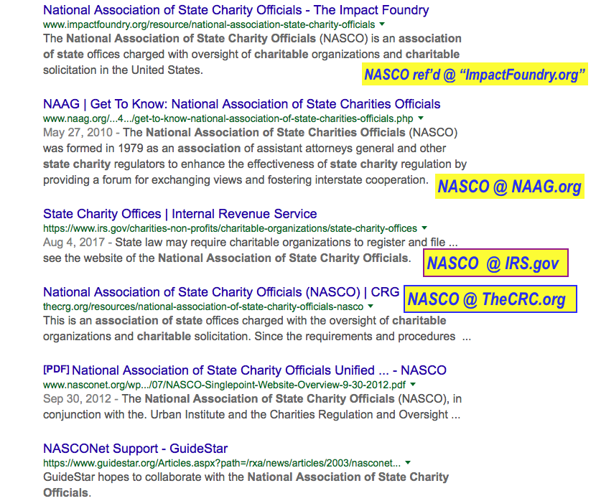Screen dimensions: 596x501
Task: Click the green https://www.irs.gov URL text
Action: [230, 228]
